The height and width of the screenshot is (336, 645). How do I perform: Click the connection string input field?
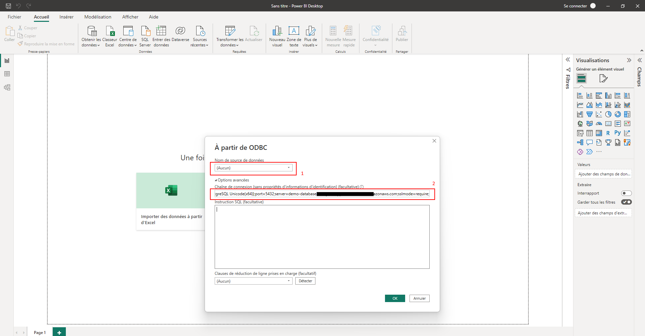[x=322, y=194]
